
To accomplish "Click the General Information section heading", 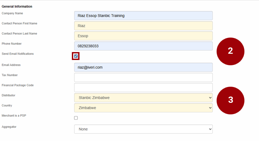I will click(17, 7).
